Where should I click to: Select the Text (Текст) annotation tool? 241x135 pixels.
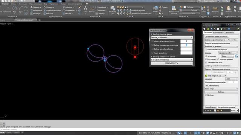[x=85, y=9]
